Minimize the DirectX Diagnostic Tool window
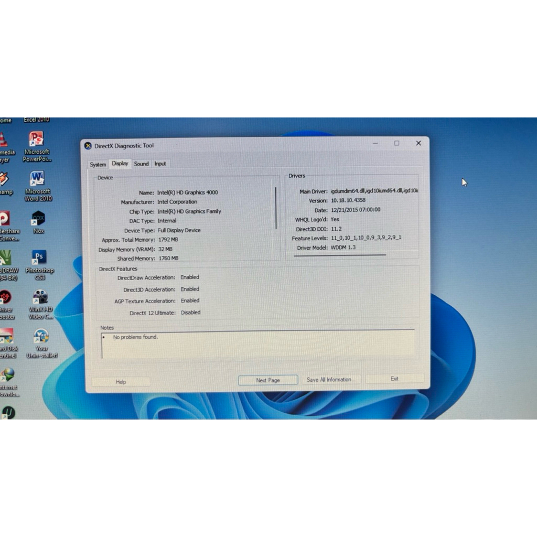The width and height of the screenshot is (537, 537). pyautogui.click(x=375, y=143)
